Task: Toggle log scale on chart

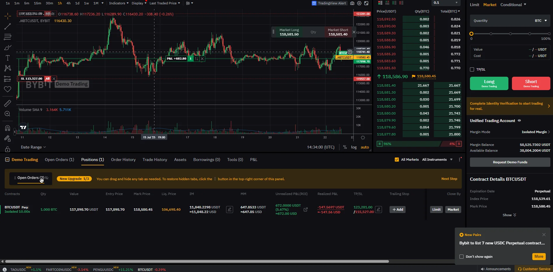Action: [x=354, y=147]
